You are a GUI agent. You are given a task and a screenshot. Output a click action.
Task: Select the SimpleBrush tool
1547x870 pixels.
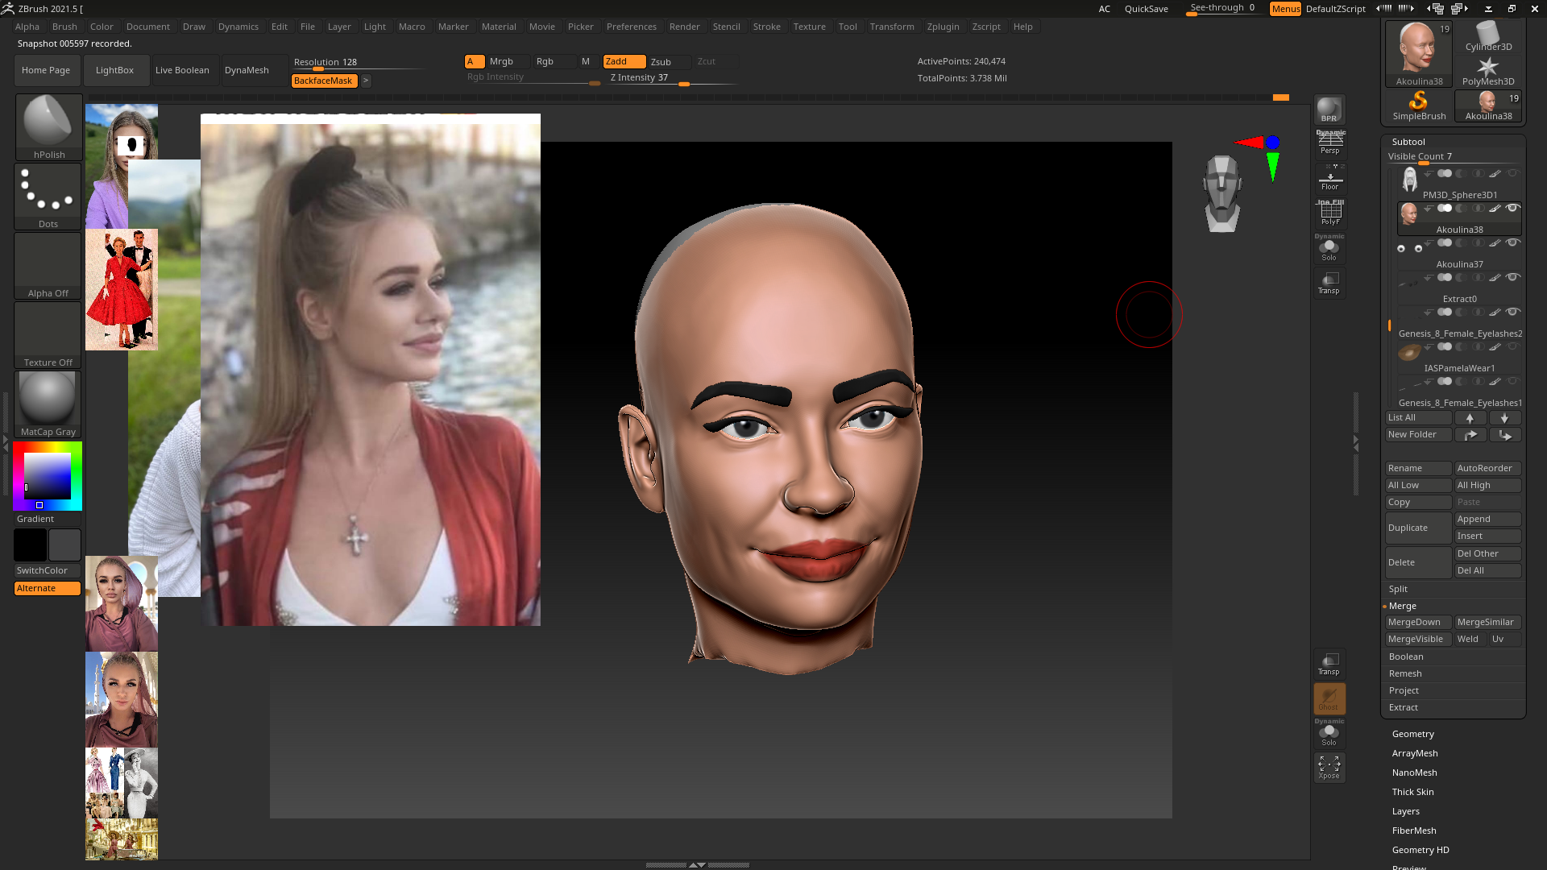tap(1419, 106)
